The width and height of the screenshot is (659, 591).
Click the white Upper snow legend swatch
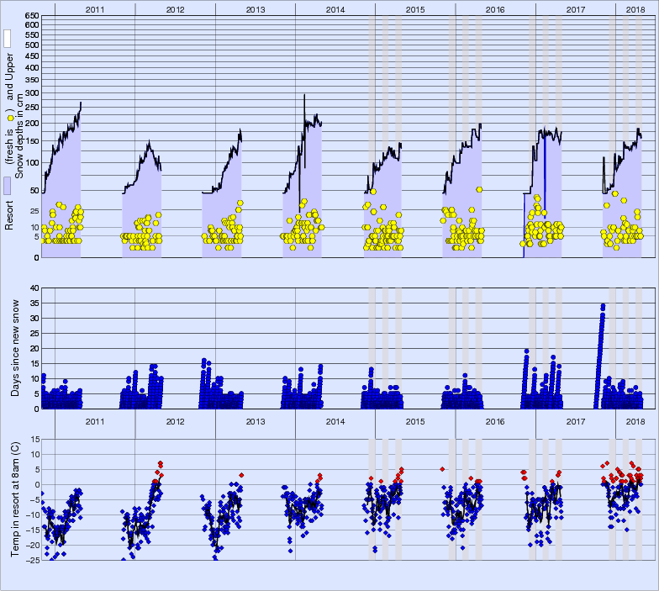point(8,38)
